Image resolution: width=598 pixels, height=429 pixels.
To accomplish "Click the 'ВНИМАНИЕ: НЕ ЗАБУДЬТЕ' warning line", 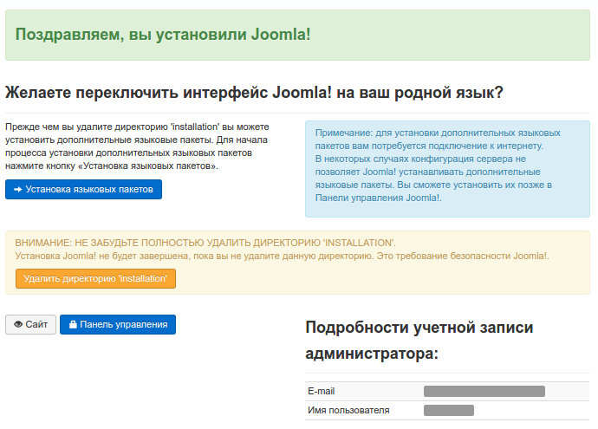I will click(205, 243).
